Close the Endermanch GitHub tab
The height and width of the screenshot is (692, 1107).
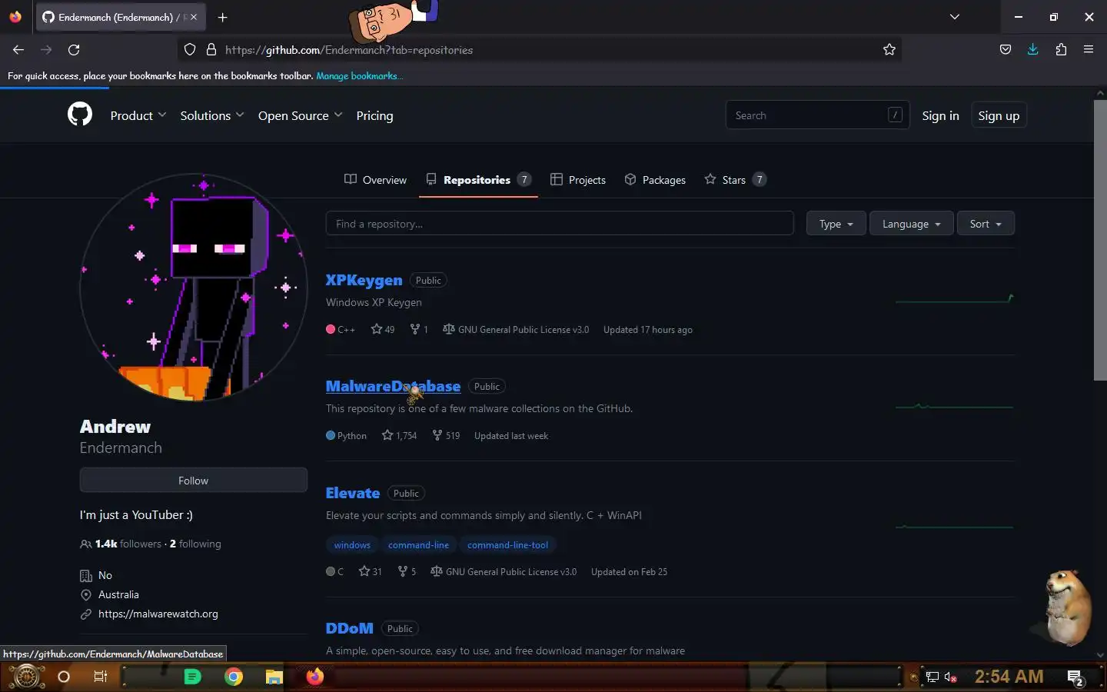pyautogui.click(x=194, y=17)
